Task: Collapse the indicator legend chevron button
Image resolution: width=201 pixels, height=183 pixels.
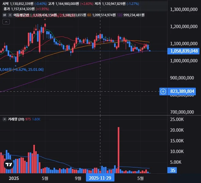Action: click(6, 22)
